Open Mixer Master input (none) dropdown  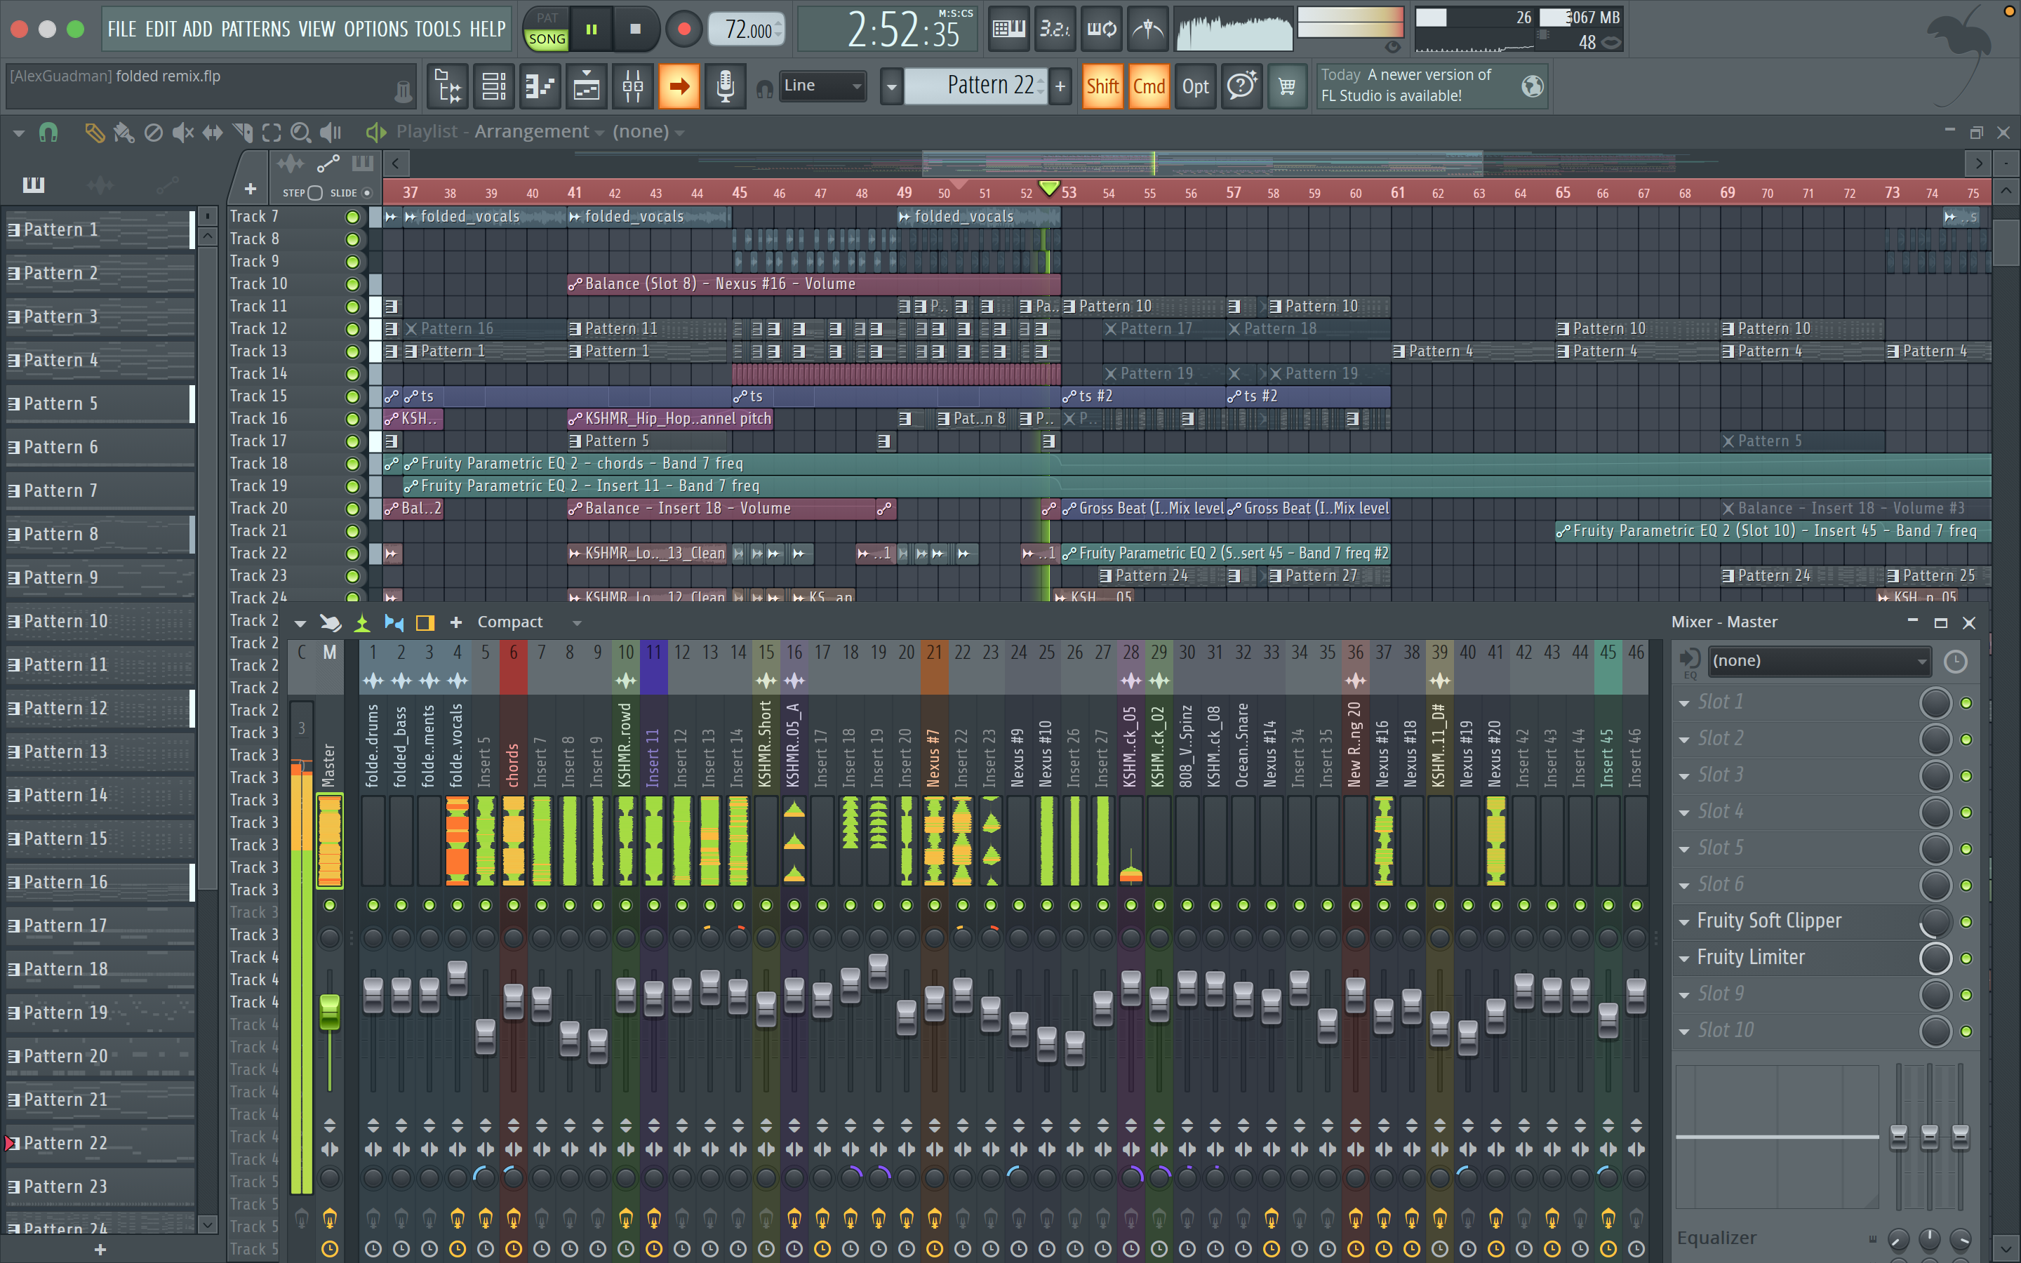coord(1819,661)
